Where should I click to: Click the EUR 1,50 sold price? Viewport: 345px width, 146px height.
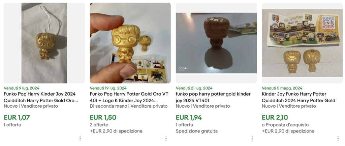coord(103,117)
